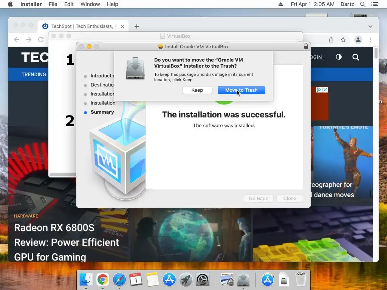387x290 pixels.
Task: Click the Introduction step in installer sidebar
Action: point(102,76)
